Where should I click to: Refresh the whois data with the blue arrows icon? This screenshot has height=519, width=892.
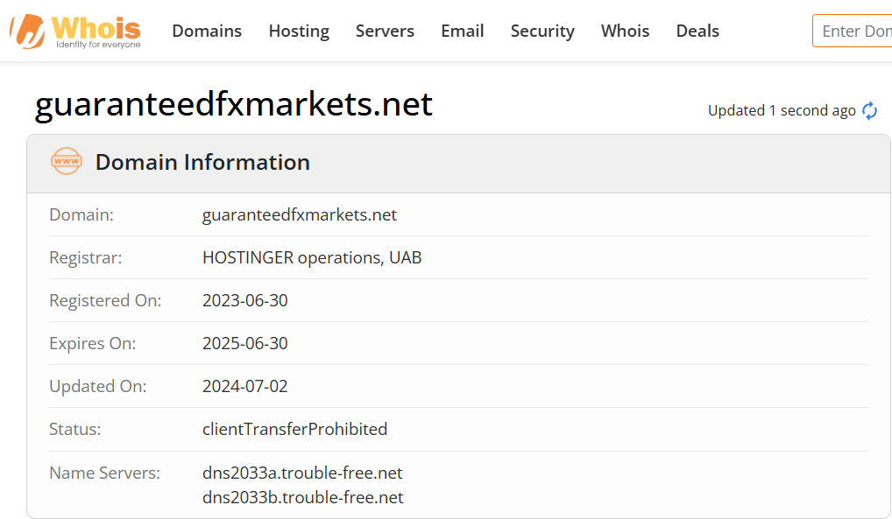click(x=869, y=110)
